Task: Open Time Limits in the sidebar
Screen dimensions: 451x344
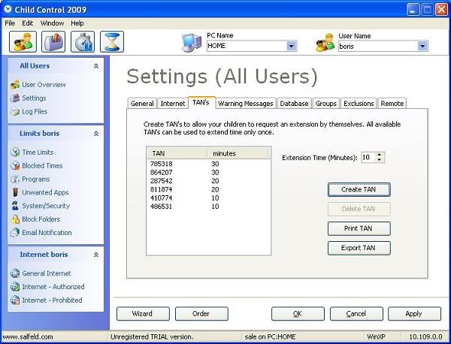Action: (38, 152)
